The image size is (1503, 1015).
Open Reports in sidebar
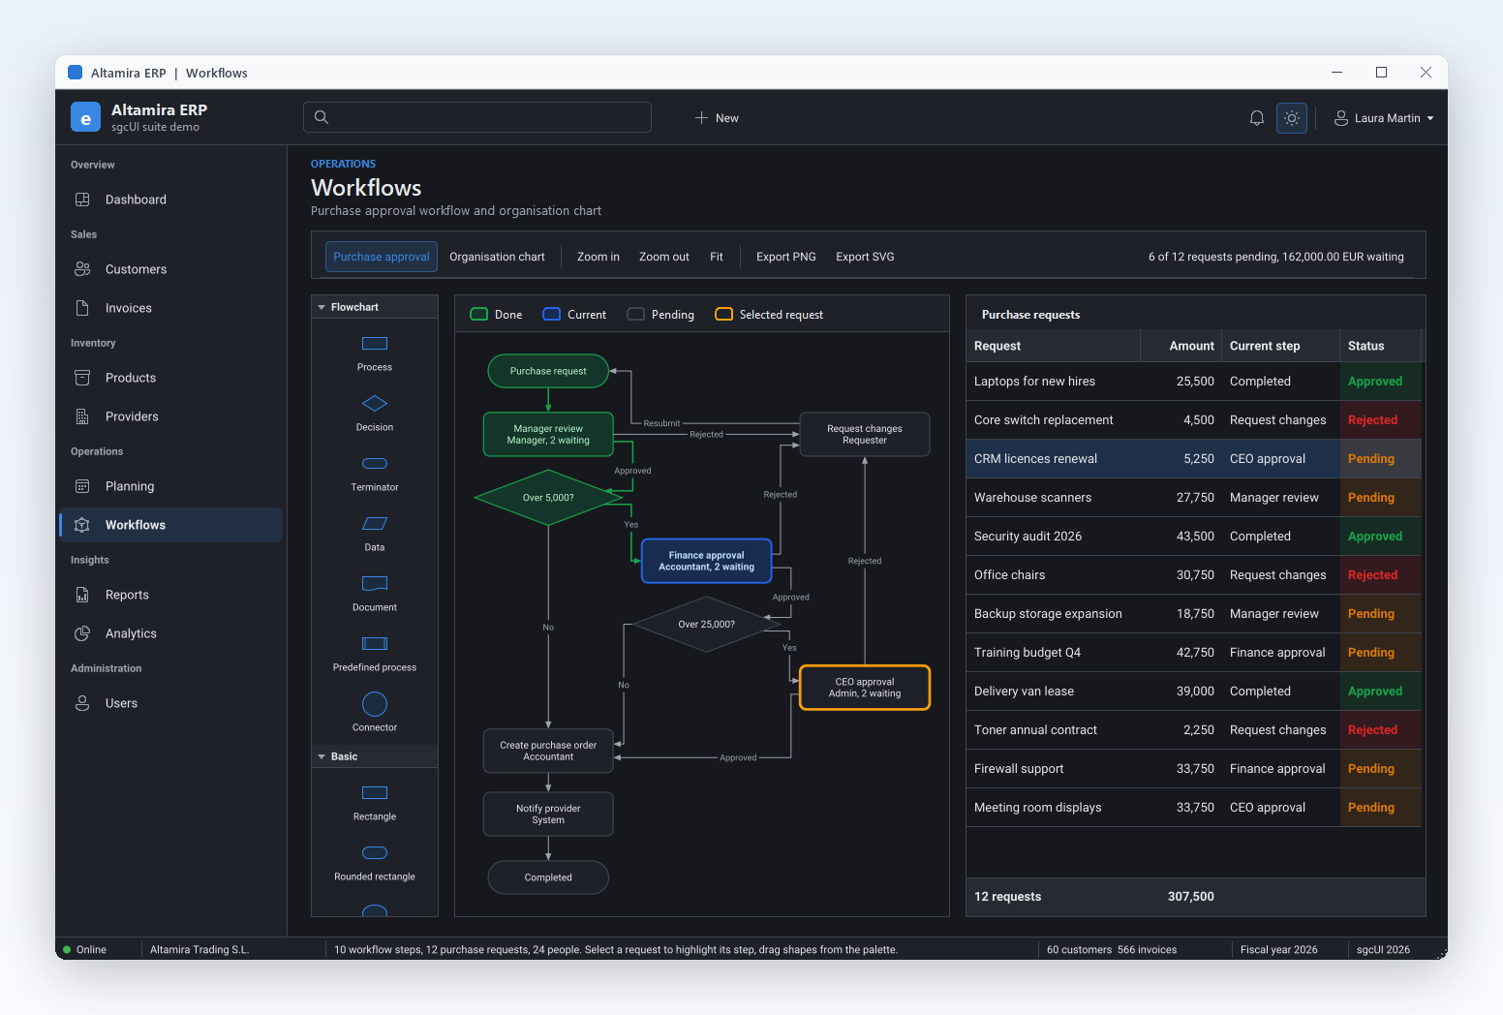[x=171, y=595]
